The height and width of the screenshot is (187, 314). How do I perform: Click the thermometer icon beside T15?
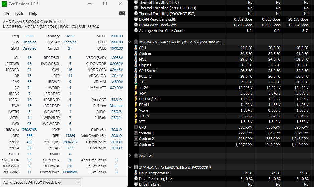[136, 82]
